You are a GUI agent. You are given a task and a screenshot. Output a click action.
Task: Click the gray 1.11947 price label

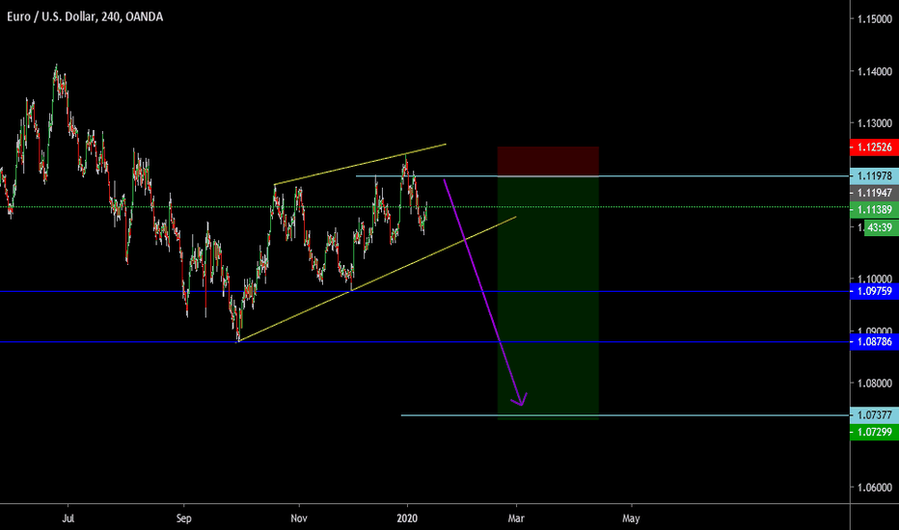click(x=873, y=193)
